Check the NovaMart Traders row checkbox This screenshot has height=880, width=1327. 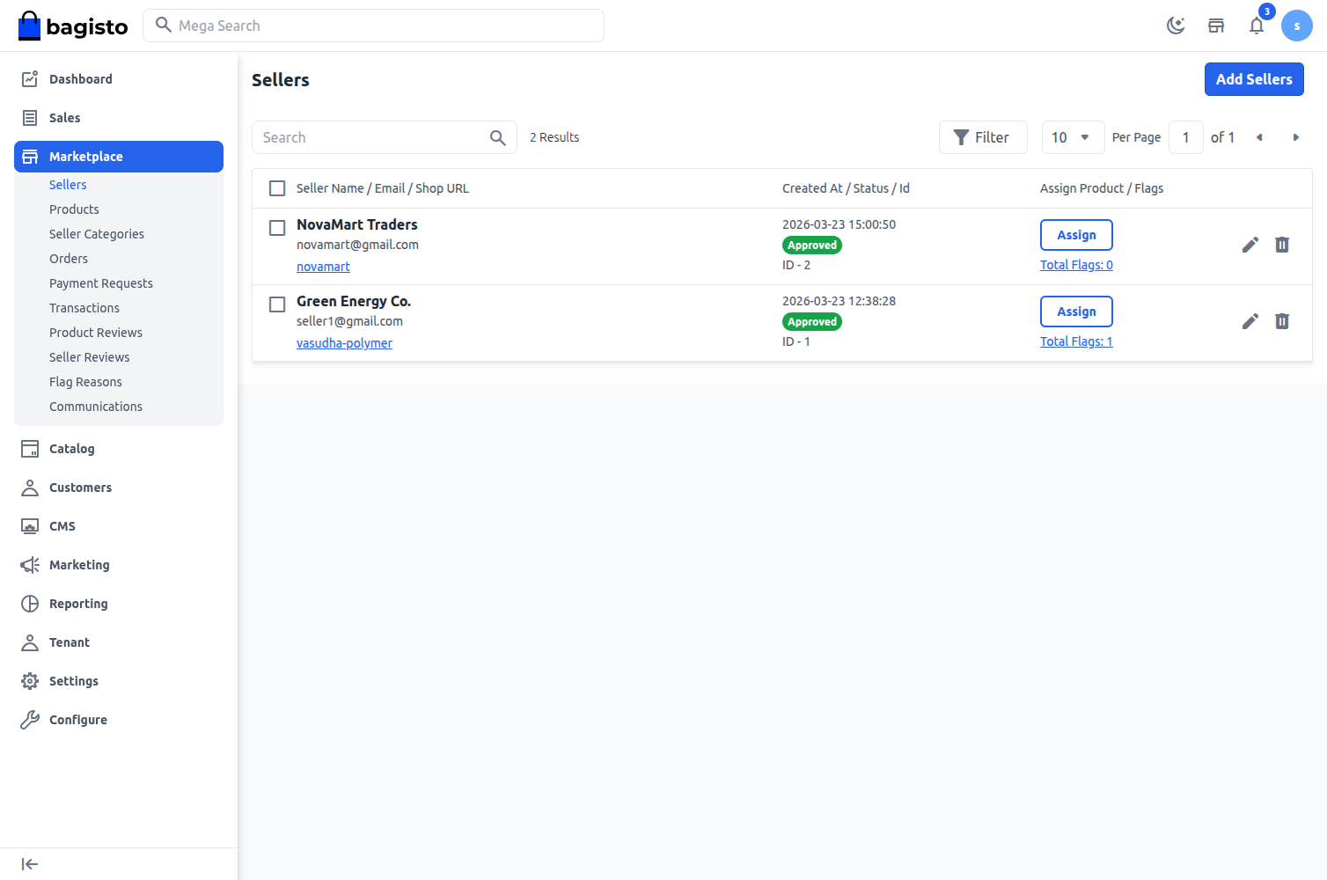[x=277, y=228]
